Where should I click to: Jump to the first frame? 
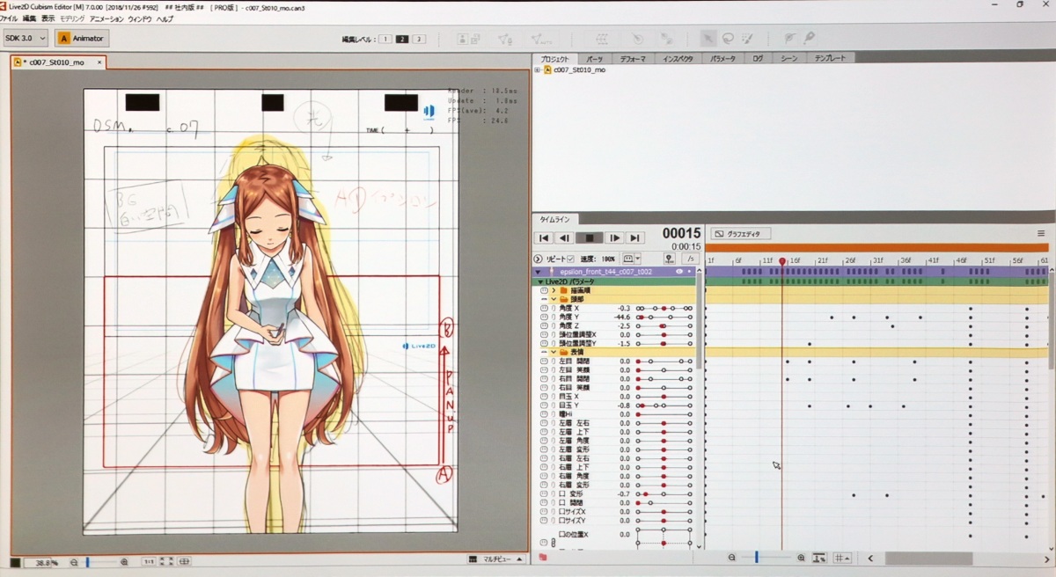(544, 237)
